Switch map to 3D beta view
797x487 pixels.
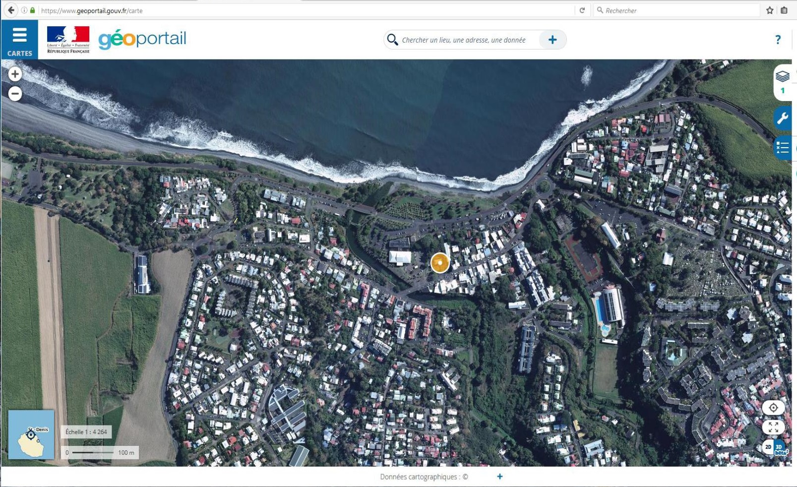tap(780, 447)
